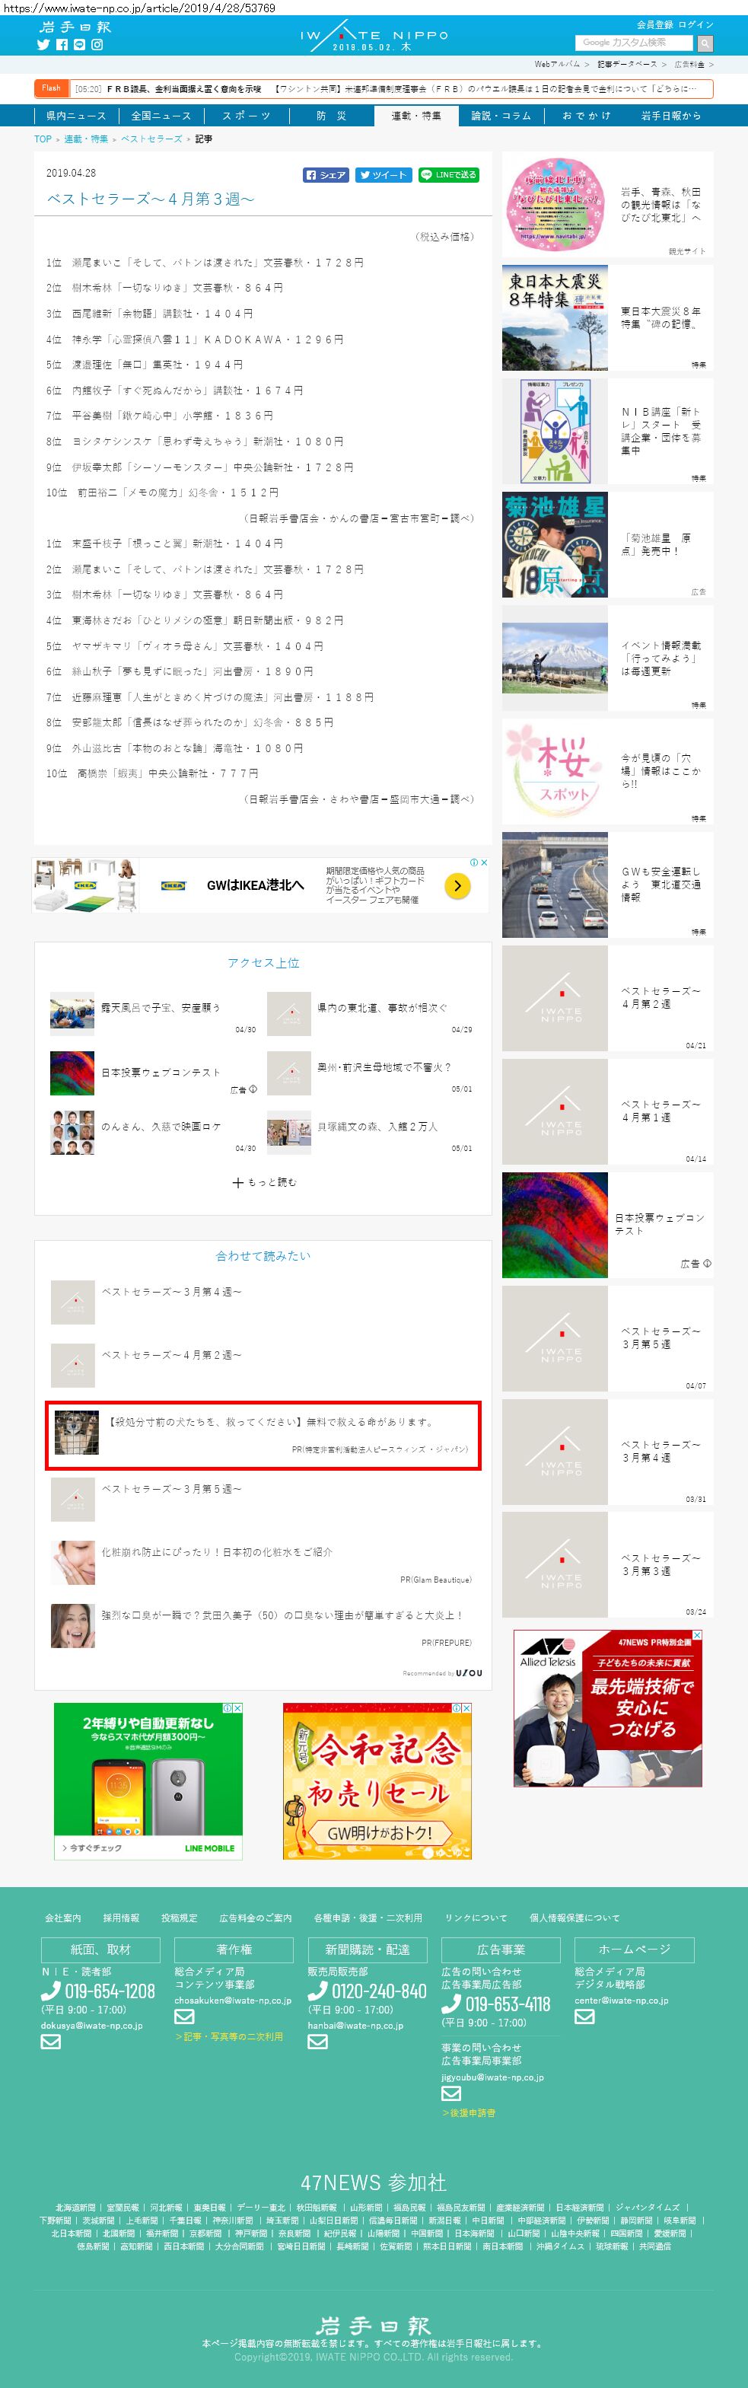Open 露天風呂で子宝、安産願う article

point(161,1008)
